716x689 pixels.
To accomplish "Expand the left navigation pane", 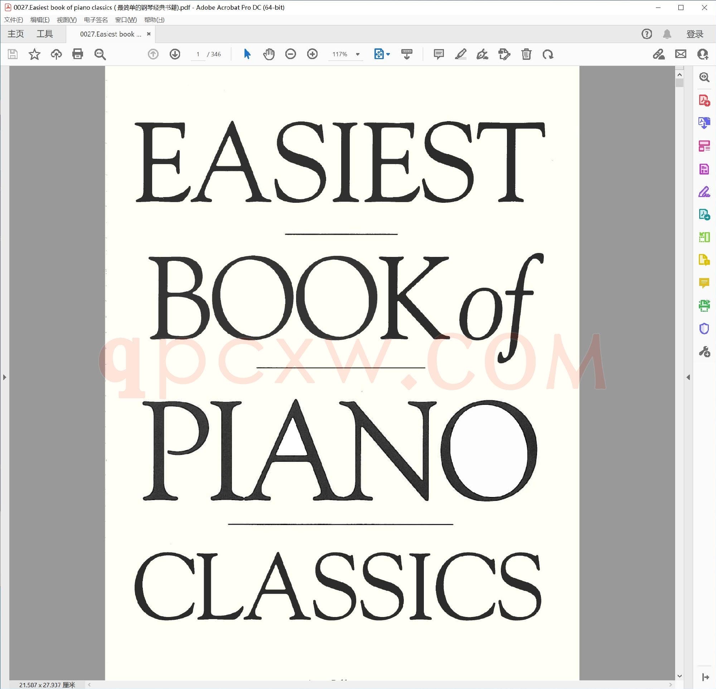I will pyautogui.click(x=4, y=377).
